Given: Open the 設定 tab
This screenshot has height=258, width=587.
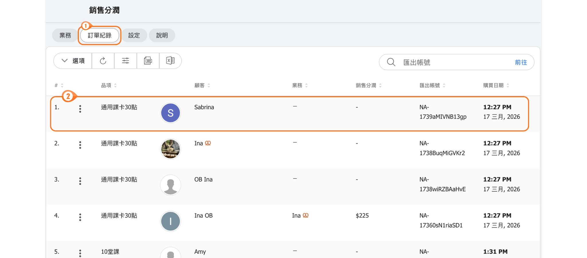Looking at the screenshot, I should (134, 35).
